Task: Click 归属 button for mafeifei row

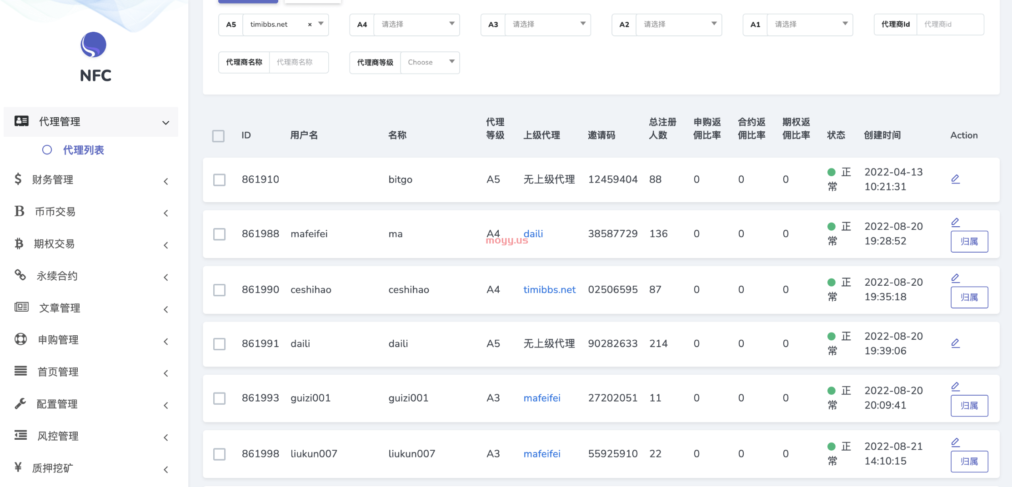Action: (x=969, y=241)
